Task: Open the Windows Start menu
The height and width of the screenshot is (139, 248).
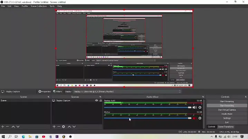Action: (x=3, y=137)
